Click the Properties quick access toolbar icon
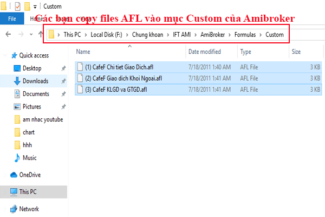This screenshot has width=325, height=217. click(x=18, y=7)
